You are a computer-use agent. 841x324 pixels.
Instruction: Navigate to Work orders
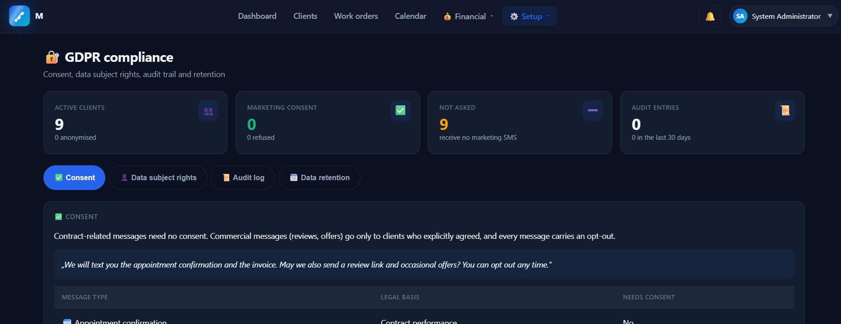[356, 16]
